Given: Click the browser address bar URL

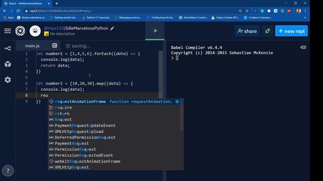Looking at the screenshot, I should (x=60, y=11).
